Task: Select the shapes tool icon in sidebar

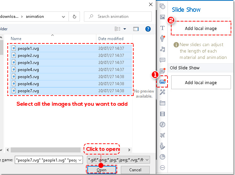Action: pyautogui.click(x=162, y=6)
